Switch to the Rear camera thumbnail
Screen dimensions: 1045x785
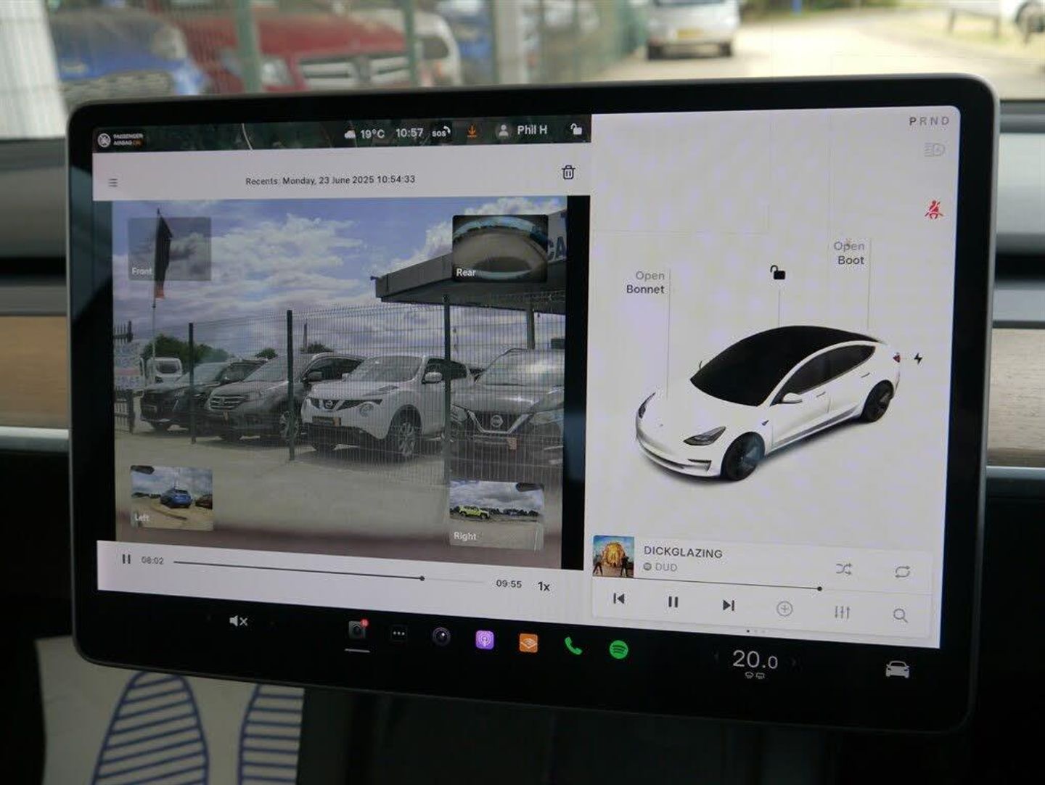click(x=500, y=248)
